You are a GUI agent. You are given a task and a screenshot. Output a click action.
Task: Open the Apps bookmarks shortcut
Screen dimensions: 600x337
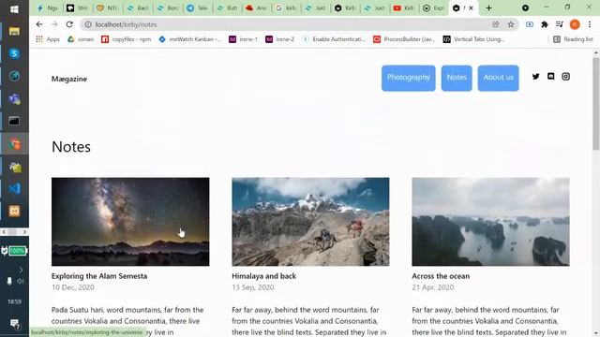pyautogui.click(x=48, y=39)
